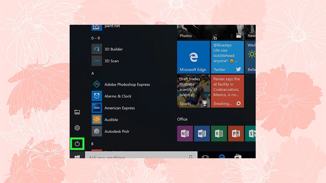Launch PowerPoint from the Office group
This screenshot has height=183, width=326.
pos(236,134)
